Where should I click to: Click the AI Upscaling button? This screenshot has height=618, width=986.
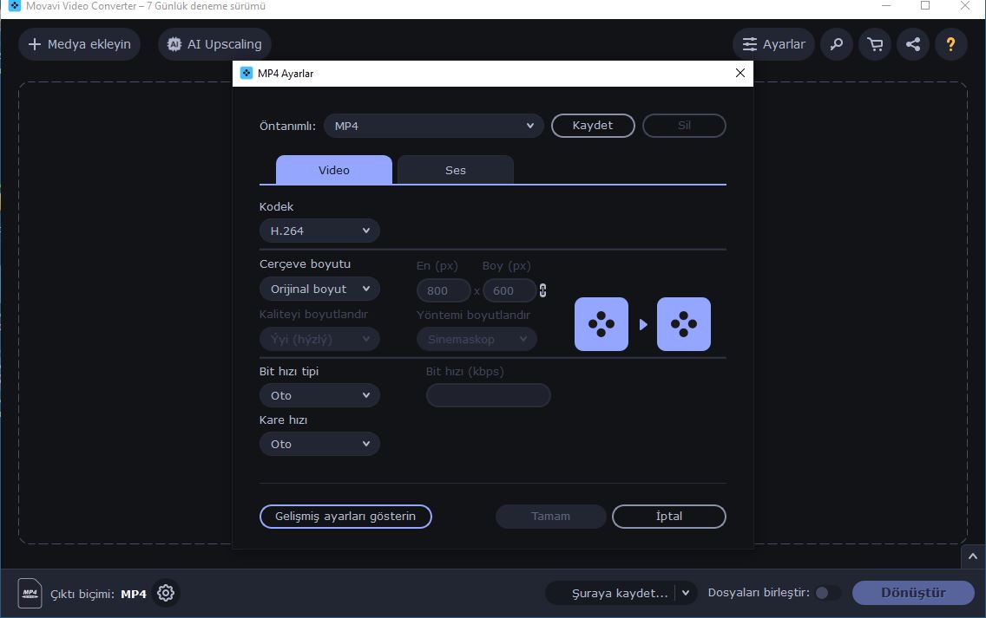pos(214,44)
